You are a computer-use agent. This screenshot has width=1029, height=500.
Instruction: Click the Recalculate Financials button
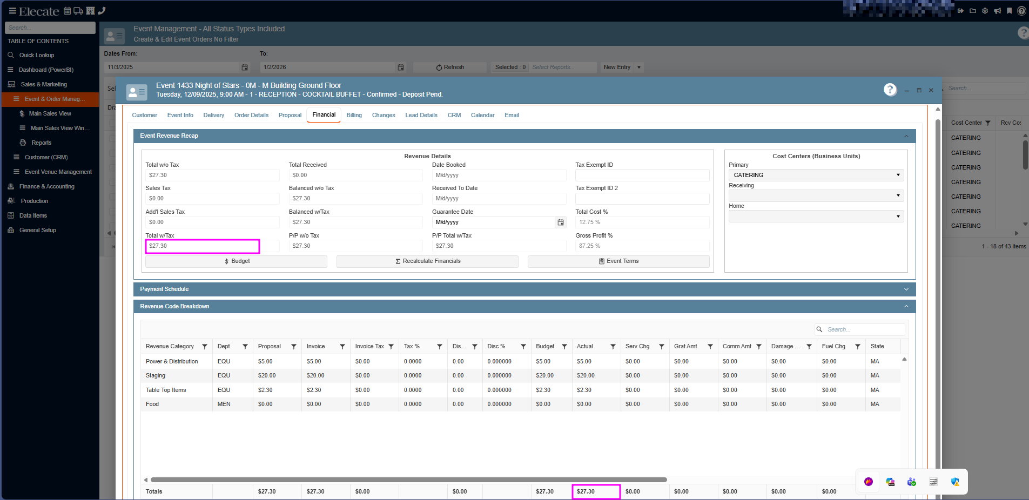(x=427, y=261)
